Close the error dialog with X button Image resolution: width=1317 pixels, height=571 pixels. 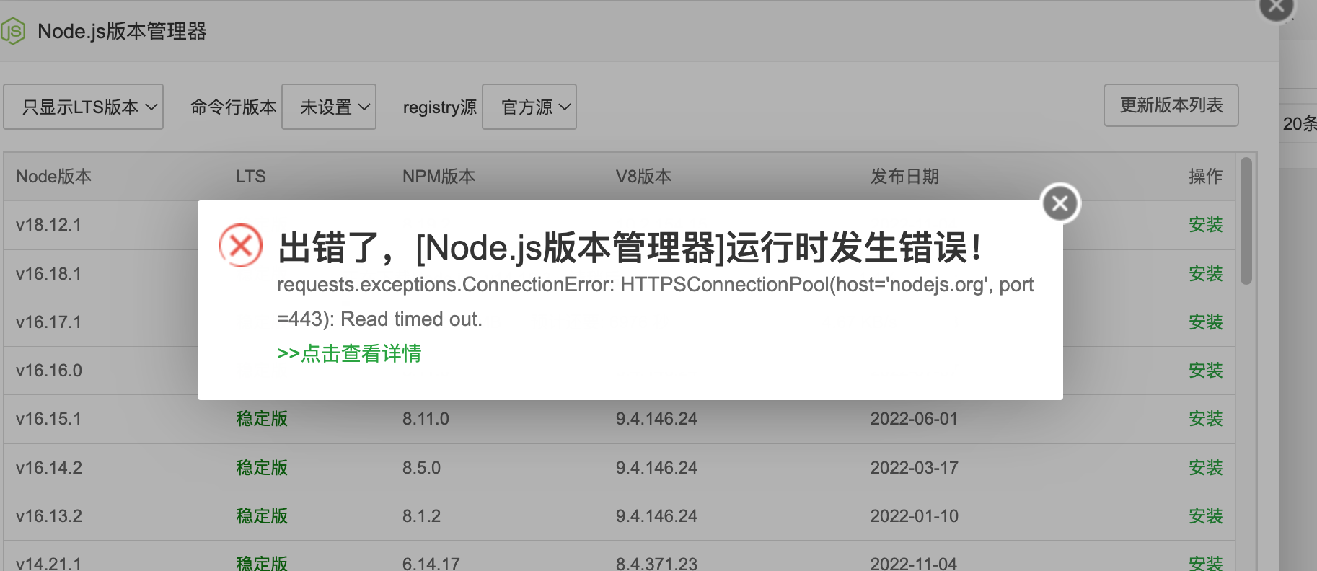coord(1060,203)
